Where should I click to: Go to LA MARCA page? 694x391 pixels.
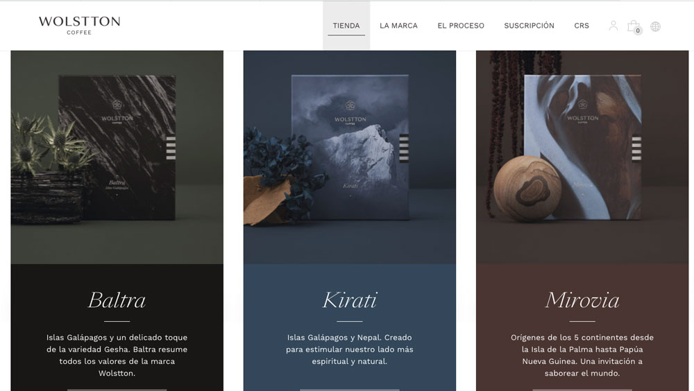tap(398, 26)
